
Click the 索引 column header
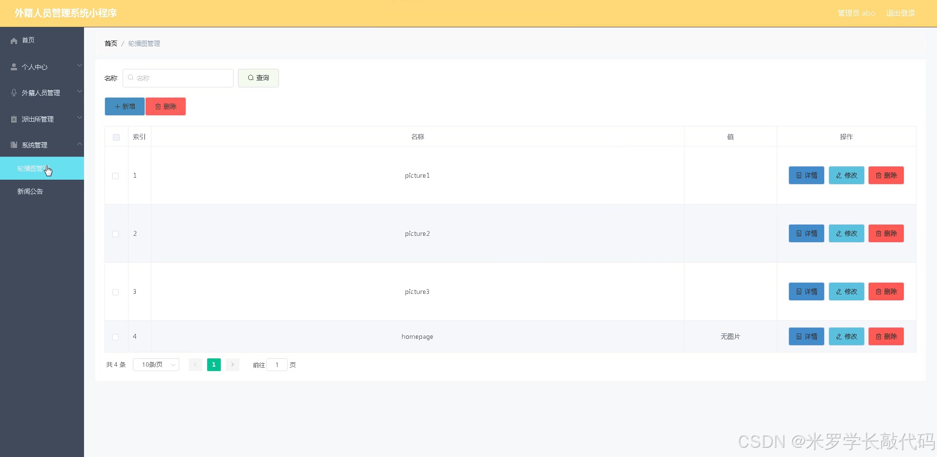139,137
